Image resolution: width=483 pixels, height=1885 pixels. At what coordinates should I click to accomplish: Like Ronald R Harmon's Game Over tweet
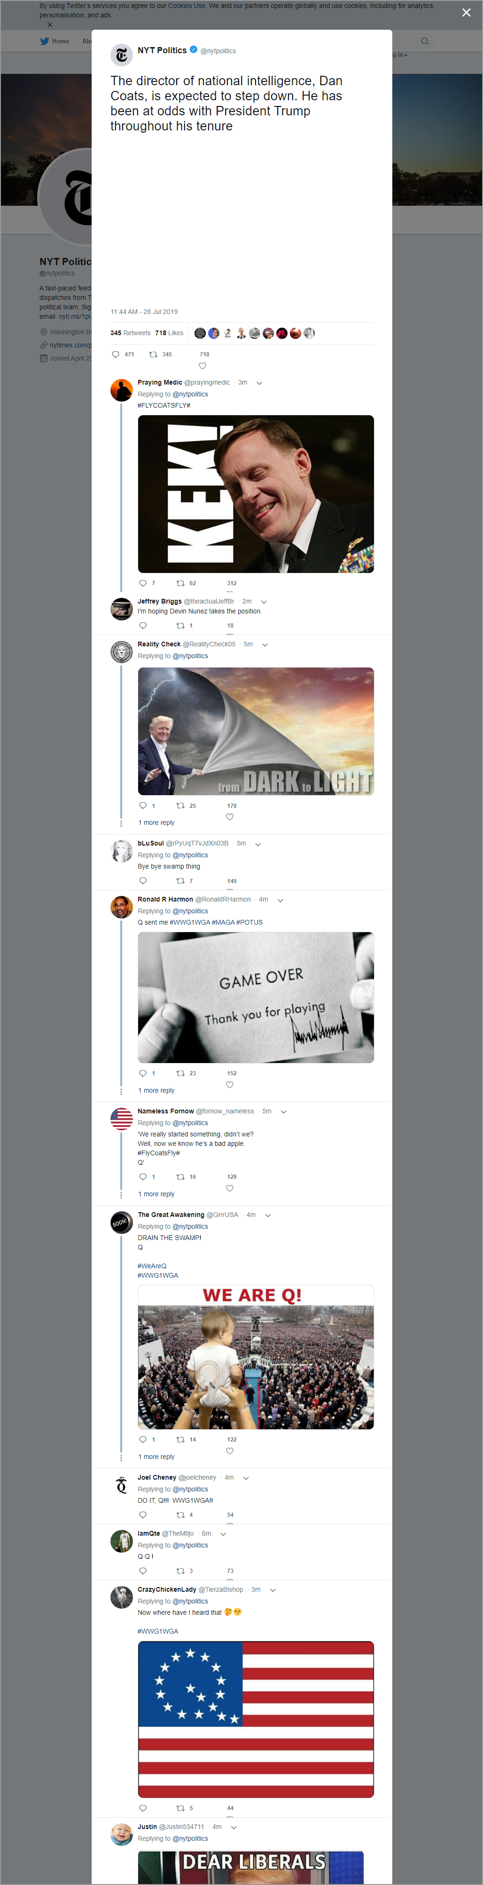click(229, 1085)
